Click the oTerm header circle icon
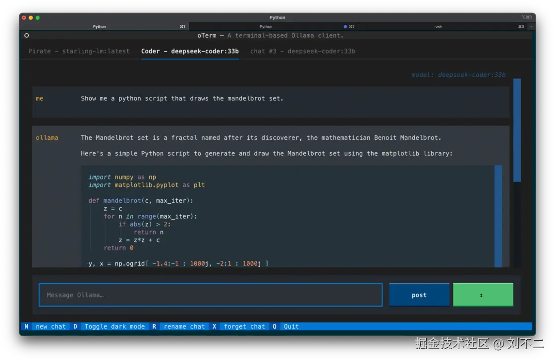This screenshot has height=361, width=555. (27, 35)
